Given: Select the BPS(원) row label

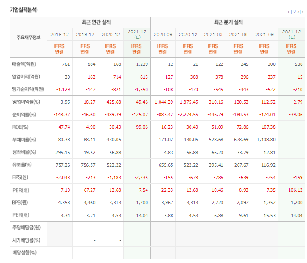Looking at the screenshot, I should pos(20,202).
